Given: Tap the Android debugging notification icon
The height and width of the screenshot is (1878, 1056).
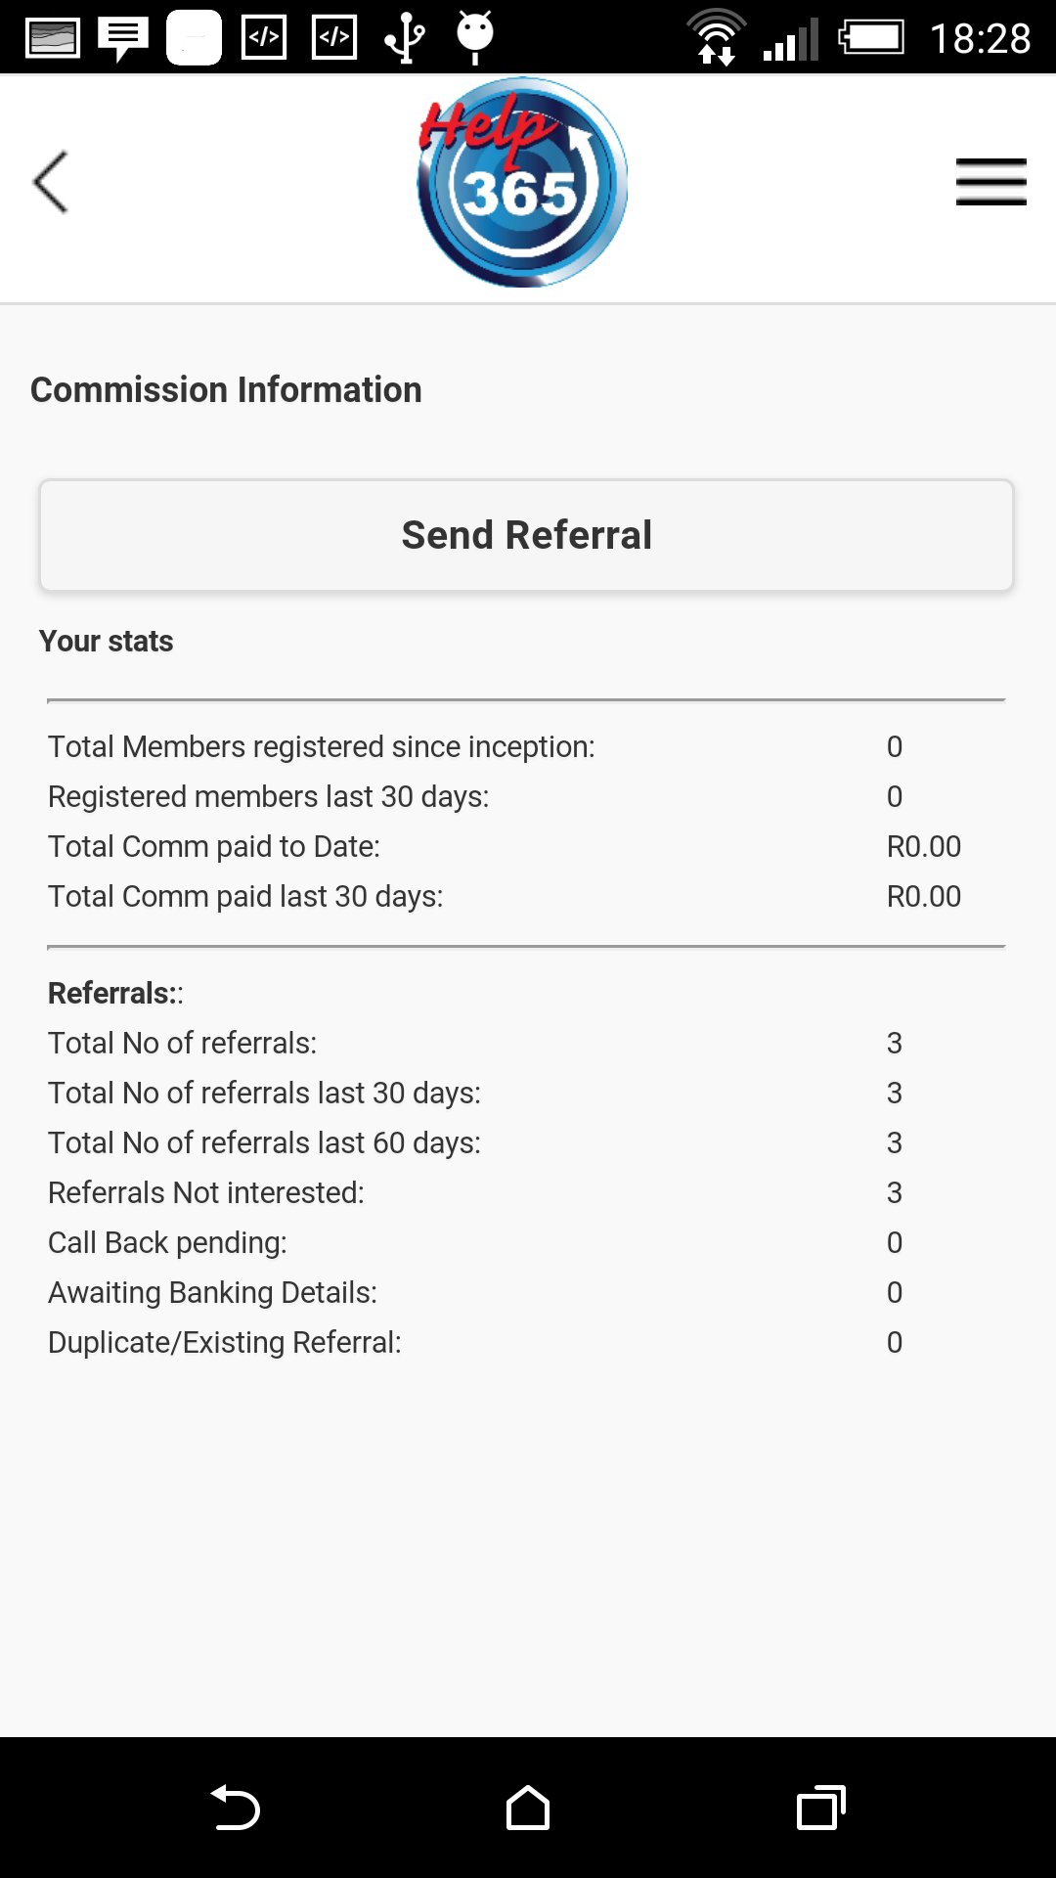Looking at the screenshot, I should pyautogui.click(x=475, y=37).
